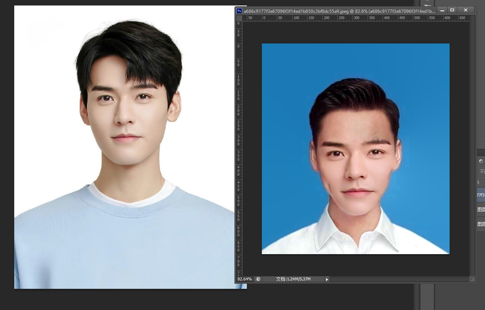Click the horizontal ruler at the 300 mark
This screenshot has width=485, height=310.
(x=357, y=18)
